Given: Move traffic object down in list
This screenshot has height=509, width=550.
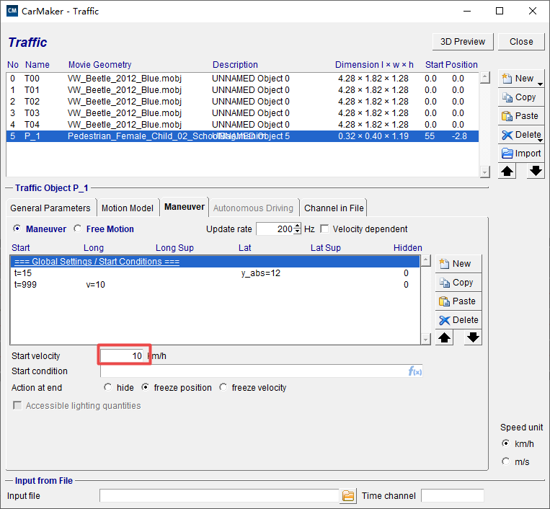Looking at the screenshot, I should pos(536,171).
